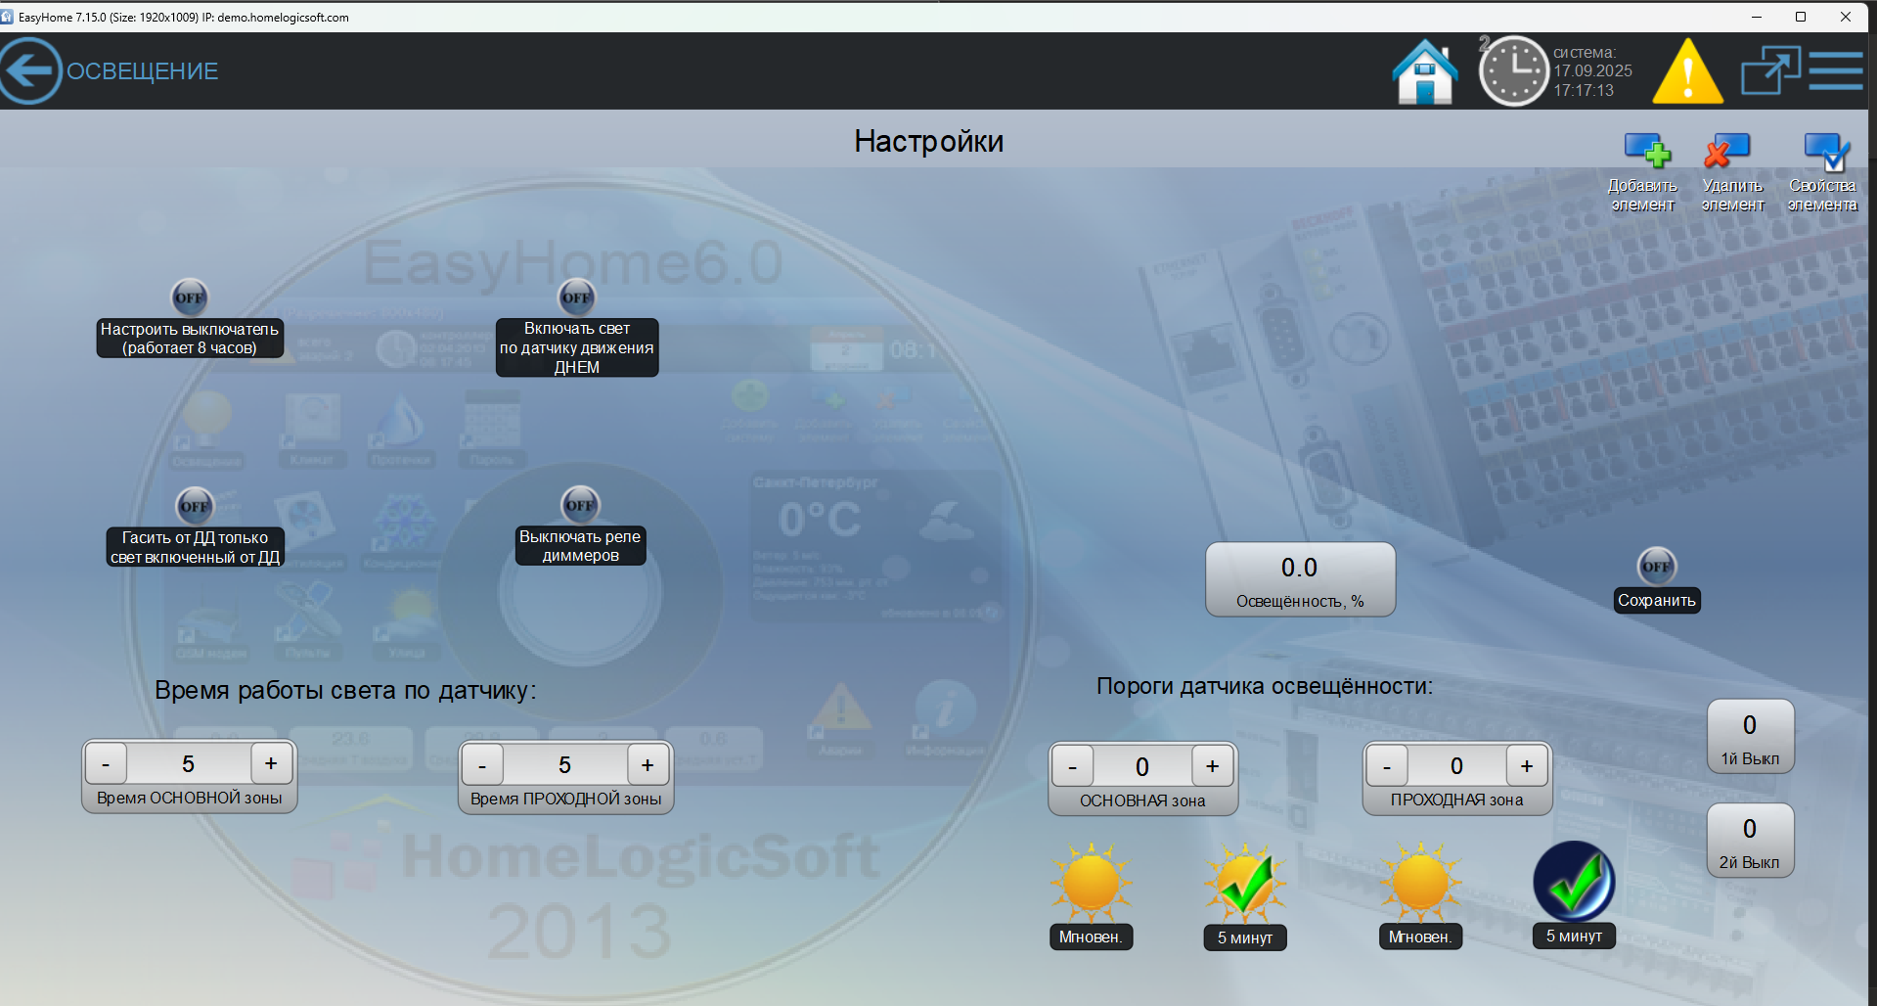Click the Освещённость, % value field
The width and height of the screenshot is (1877, 1006).
1300,578
